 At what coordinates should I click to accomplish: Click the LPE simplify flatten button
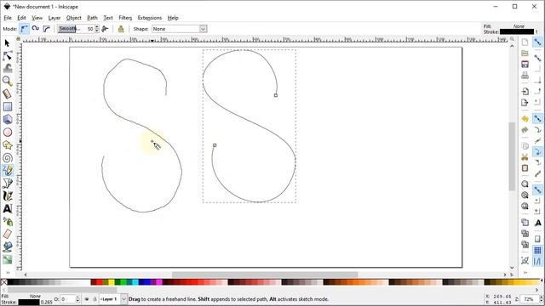click(121, 29)
